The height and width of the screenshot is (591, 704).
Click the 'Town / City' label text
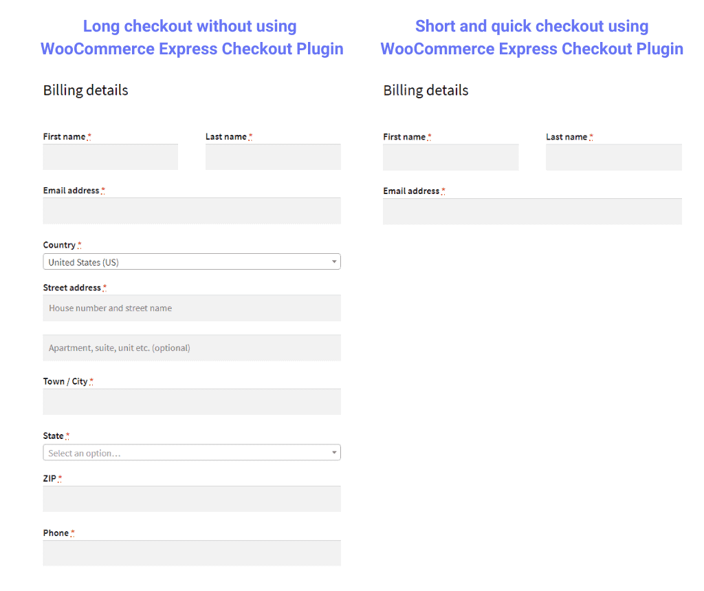(x=65, y=381)
